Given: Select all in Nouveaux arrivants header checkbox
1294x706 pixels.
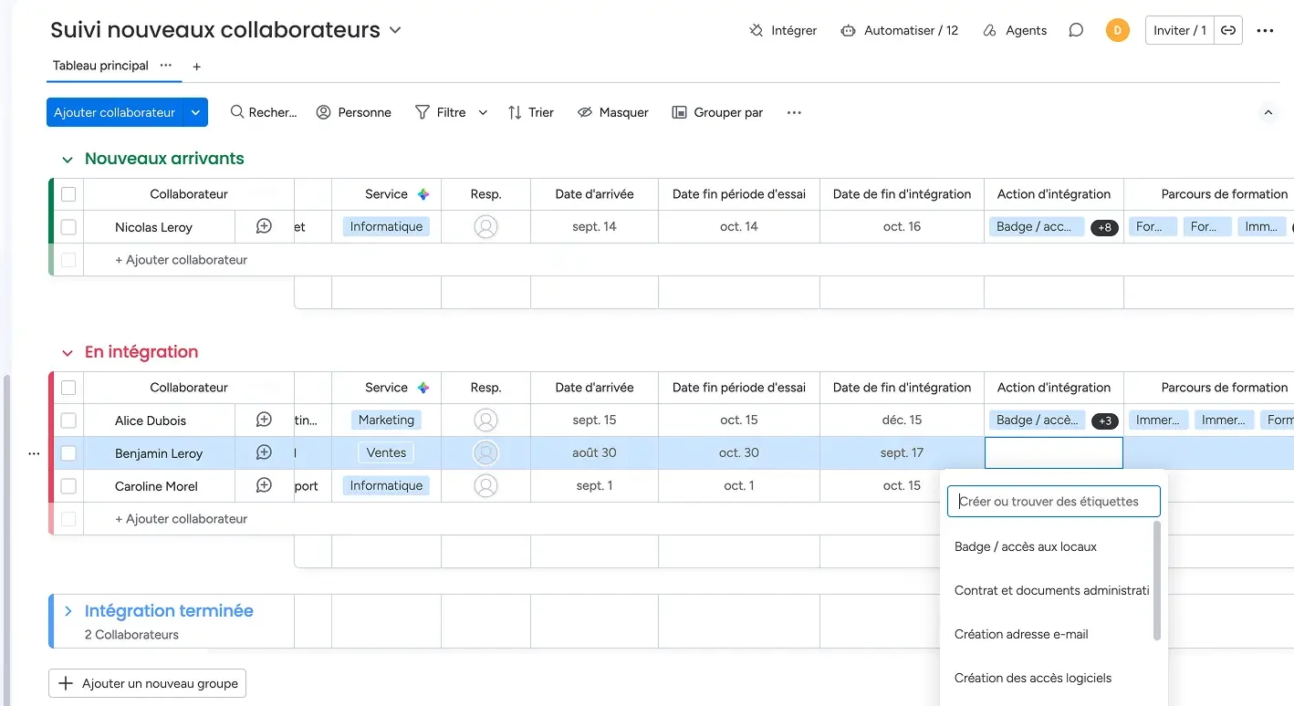Looking at the screenshot, I should (x=68, y=194).
